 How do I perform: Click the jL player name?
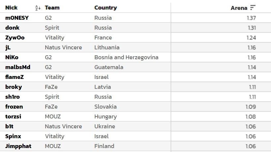[8, 47]
